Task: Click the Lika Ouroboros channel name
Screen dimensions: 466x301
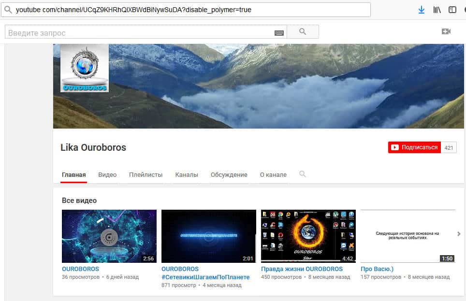Action: click(93, 147)
